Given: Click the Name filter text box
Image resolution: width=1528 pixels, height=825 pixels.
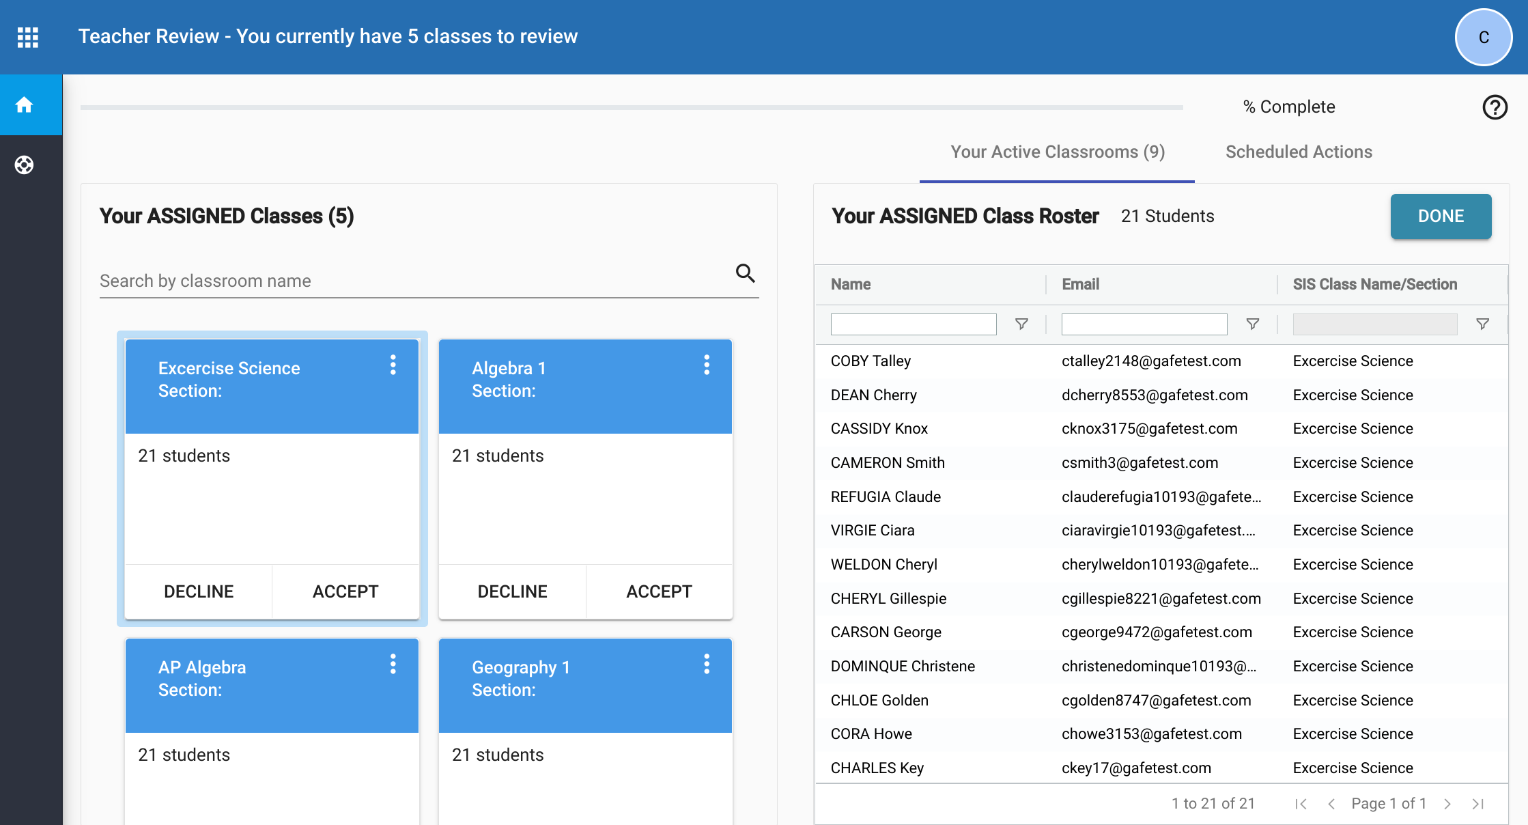Looking at the screenshot, I should click(x=914, y=324).
